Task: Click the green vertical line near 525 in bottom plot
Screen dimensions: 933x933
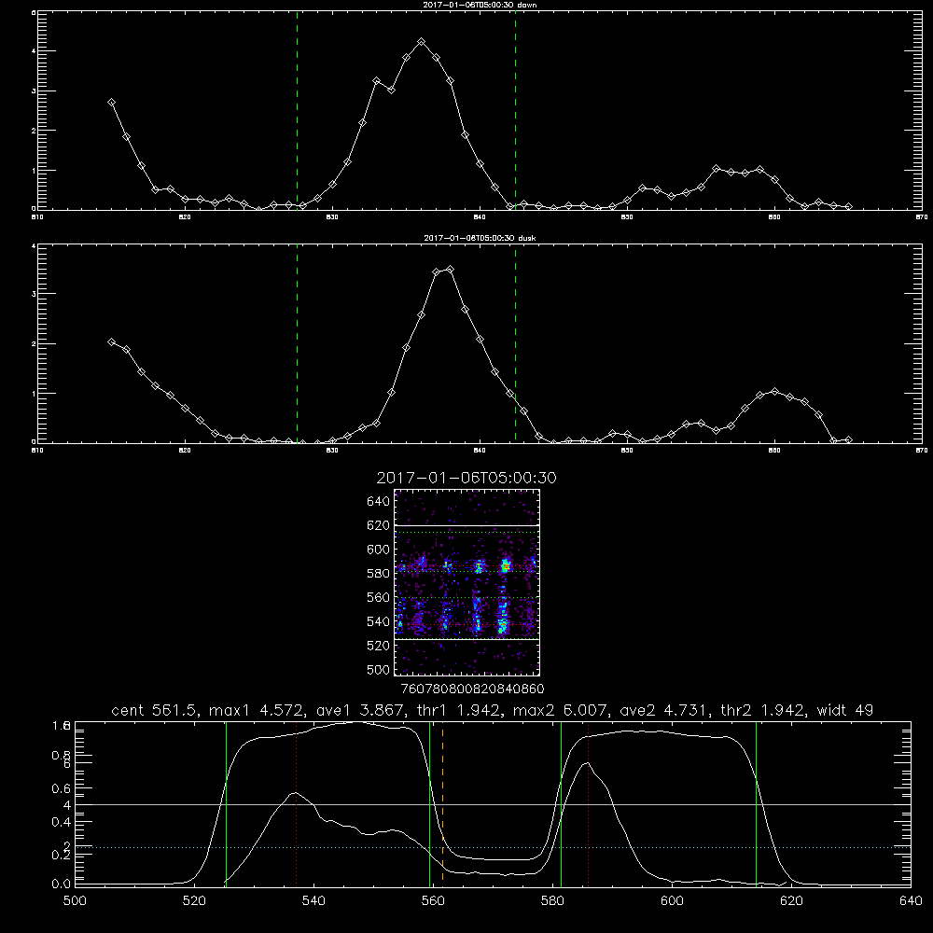Action: click(226, 804)
